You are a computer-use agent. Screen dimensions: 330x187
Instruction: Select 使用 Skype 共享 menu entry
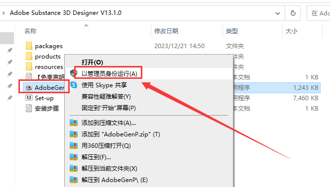click(x=104, y=85)
